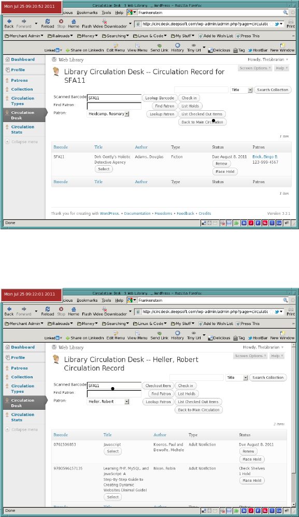Image resolution: width=299 pixels, height=517 pixels.
Task: Place hold on Dirk Gently's Holistic Detective Agency
Action: point(225,171)
